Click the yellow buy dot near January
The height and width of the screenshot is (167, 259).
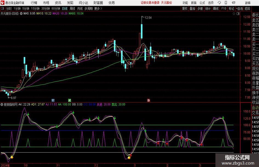[129, 158]
